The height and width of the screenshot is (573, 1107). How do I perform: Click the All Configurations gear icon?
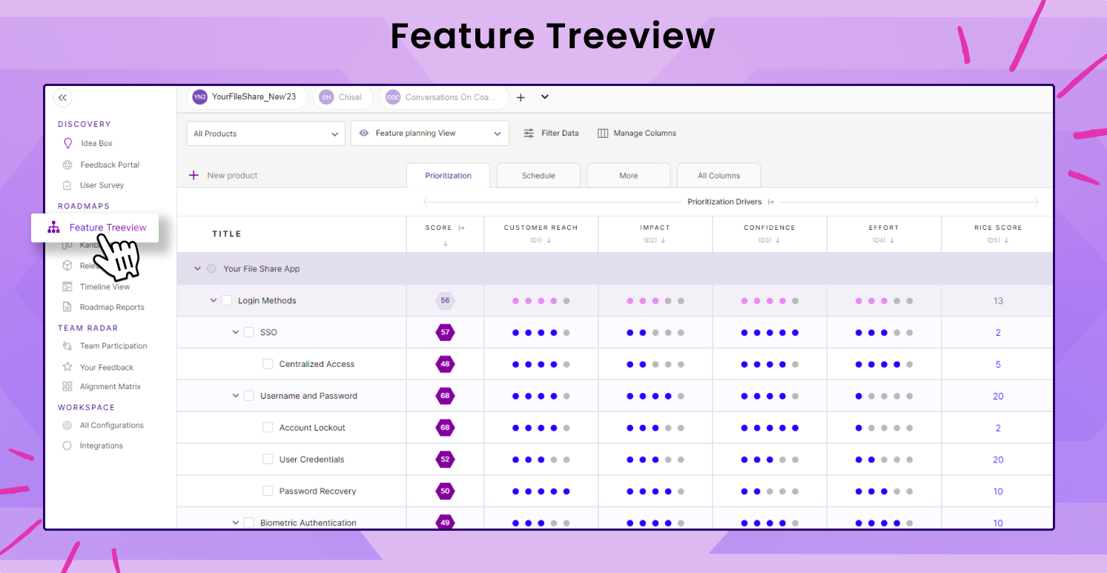pyautogui.click(x=67, y=425)
